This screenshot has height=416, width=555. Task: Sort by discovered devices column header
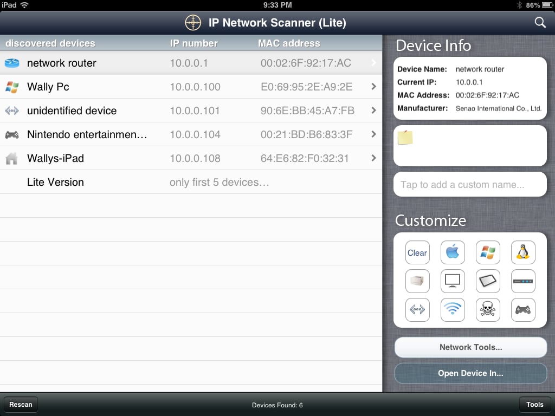(x=50, y=43)
